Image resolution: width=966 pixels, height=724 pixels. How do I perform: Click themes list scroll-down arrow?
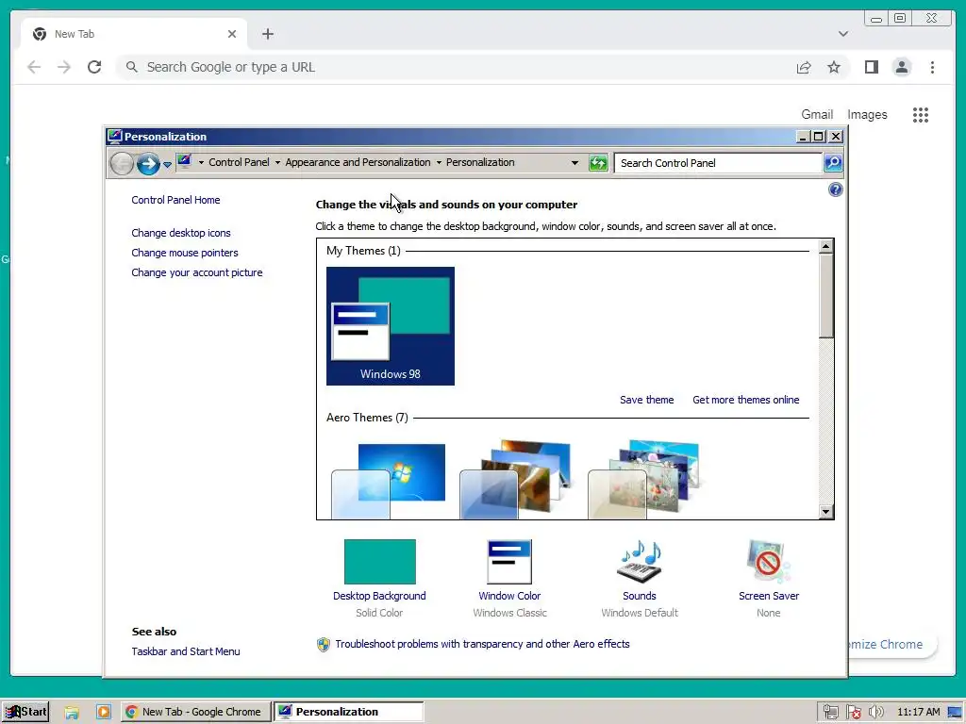point(825,512)
